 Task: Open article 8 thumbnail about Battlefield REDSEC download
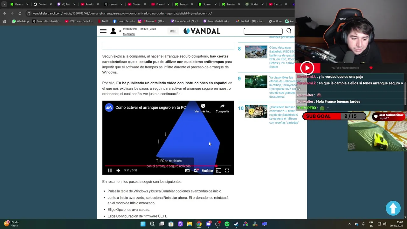[x=256, y=52]
